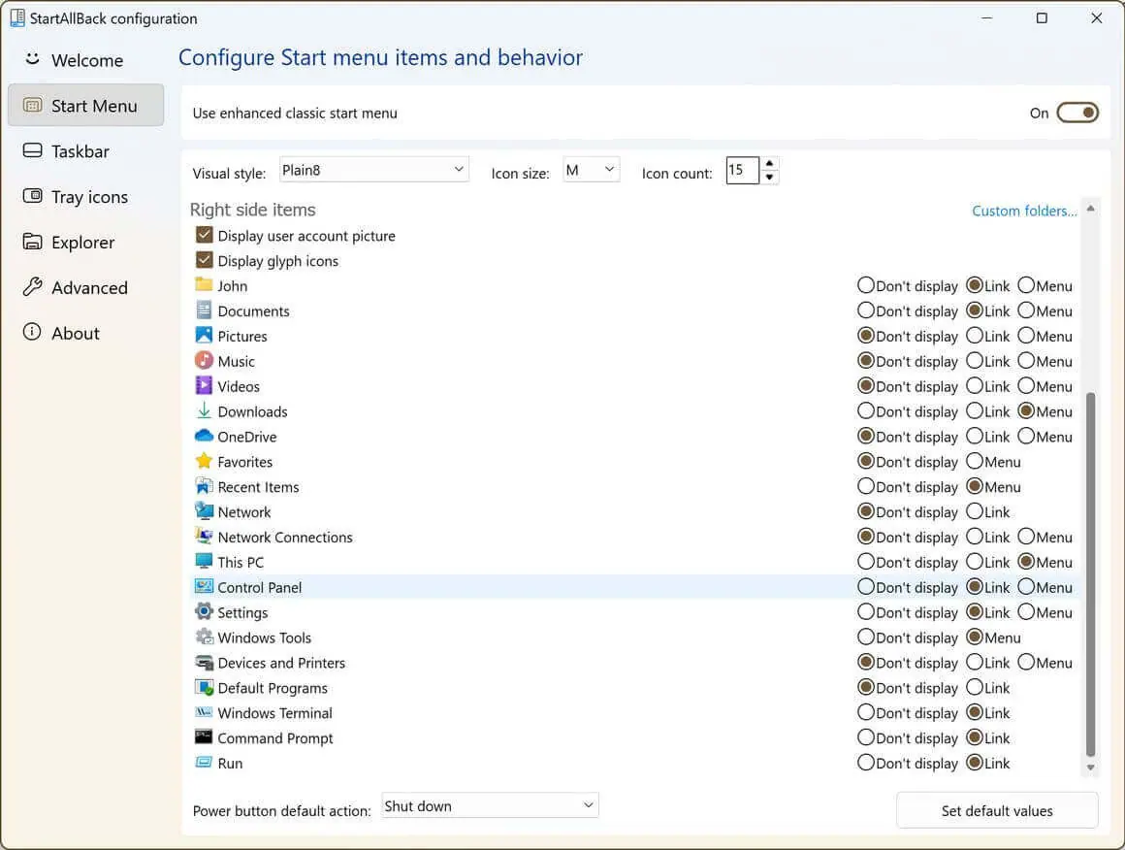Click the Welcome smiley icon in sidebar
The width and height of the screenshot is (1125, 850).
click(32, 59)
